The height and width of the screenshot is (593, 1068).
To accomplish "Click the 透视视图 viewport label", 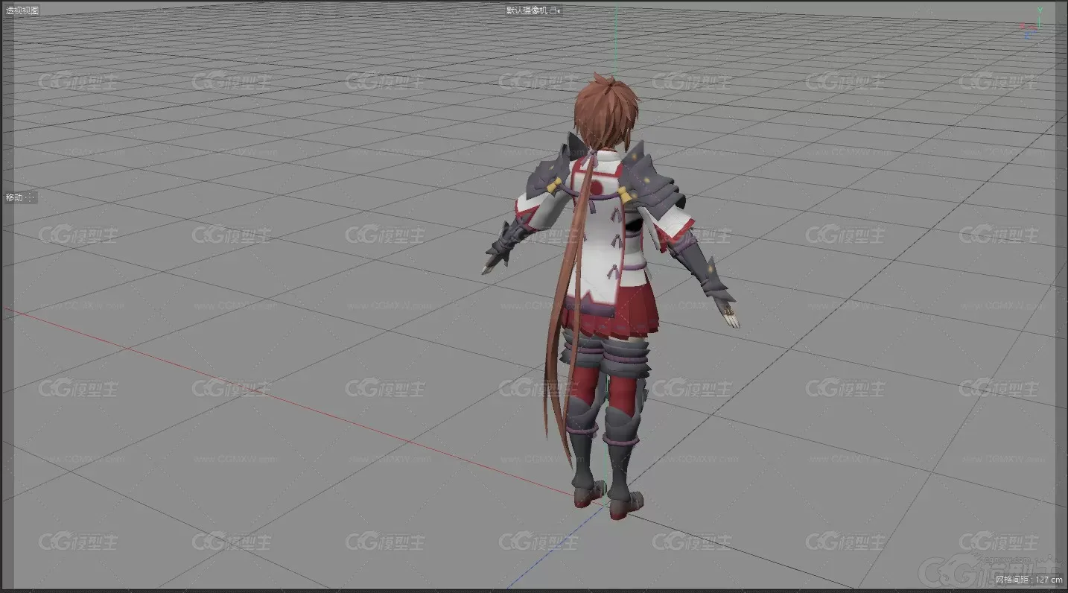I will [22, 10].
